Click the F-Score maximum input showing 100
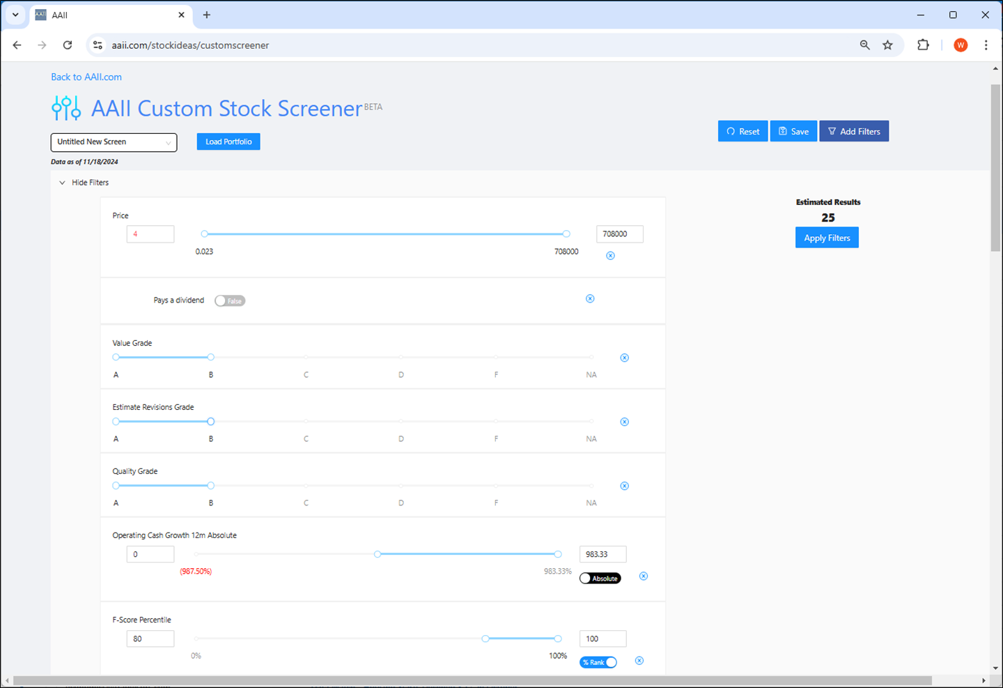Image resolution: width=1003 pixels, height=688 pixels. pos(603,639)
